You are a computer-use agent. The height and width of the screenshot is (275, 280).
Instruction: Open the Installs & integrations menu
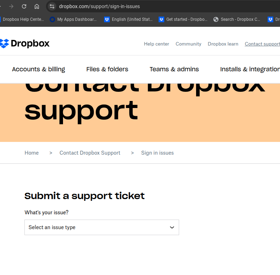tap(250, 69)
